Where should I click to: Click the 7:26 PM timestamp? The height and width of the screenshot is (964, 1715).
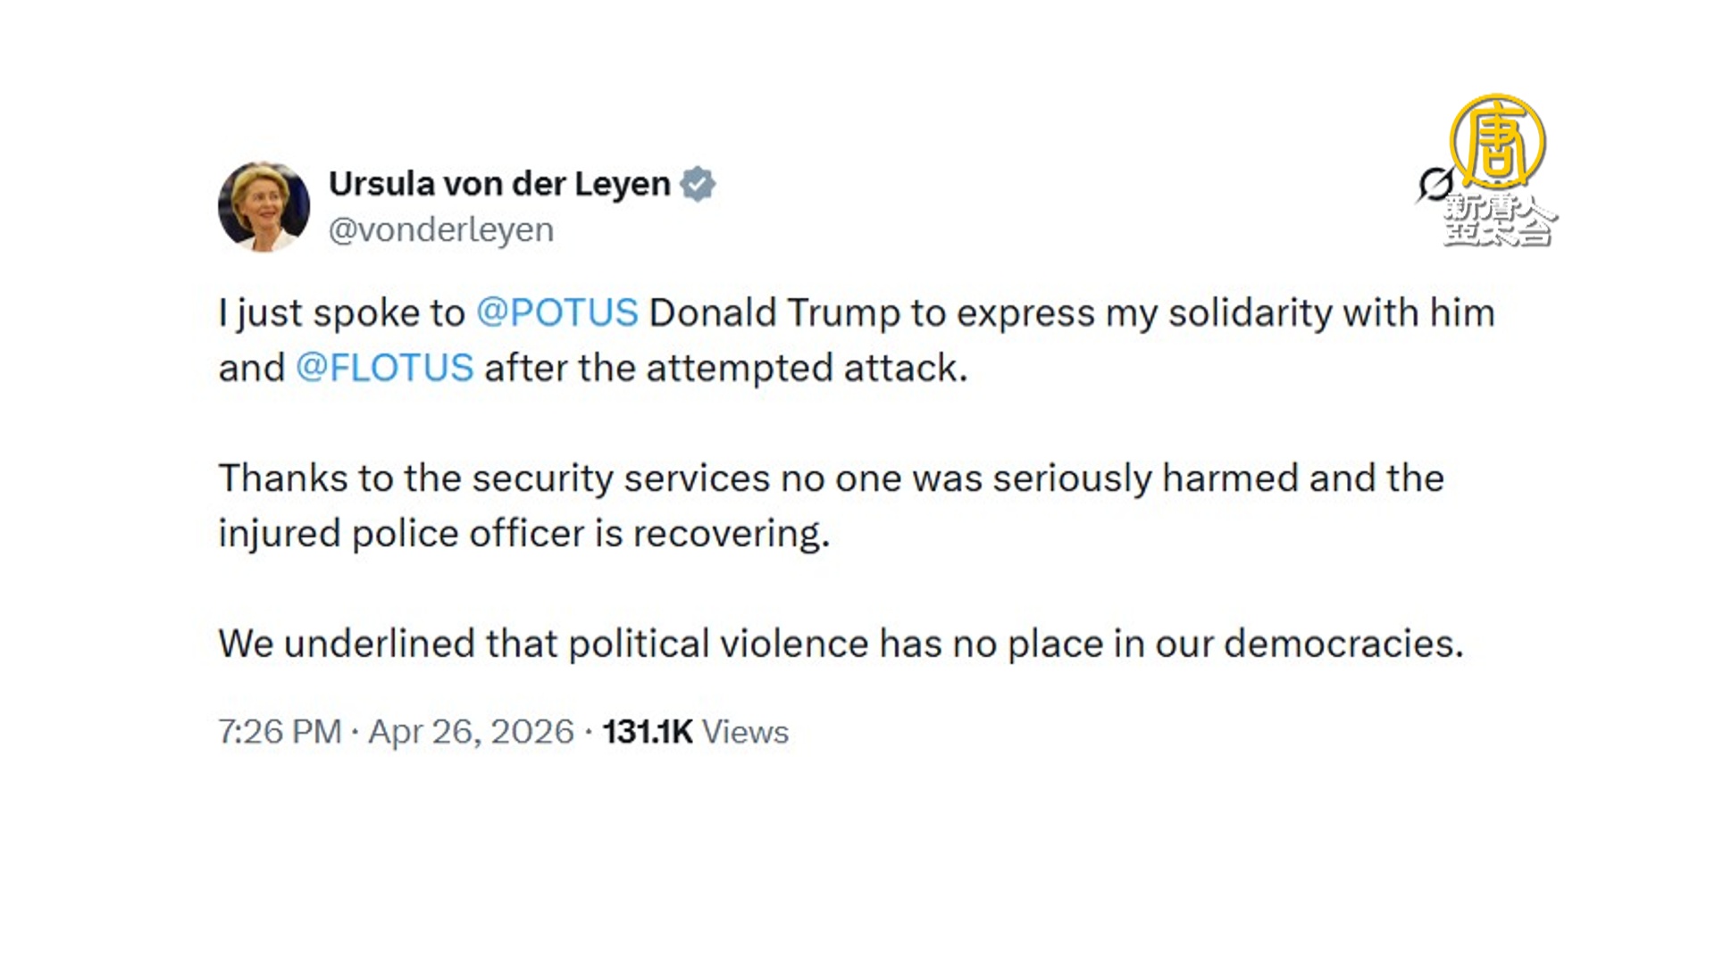pyautogui.click(x=280, y=732)
